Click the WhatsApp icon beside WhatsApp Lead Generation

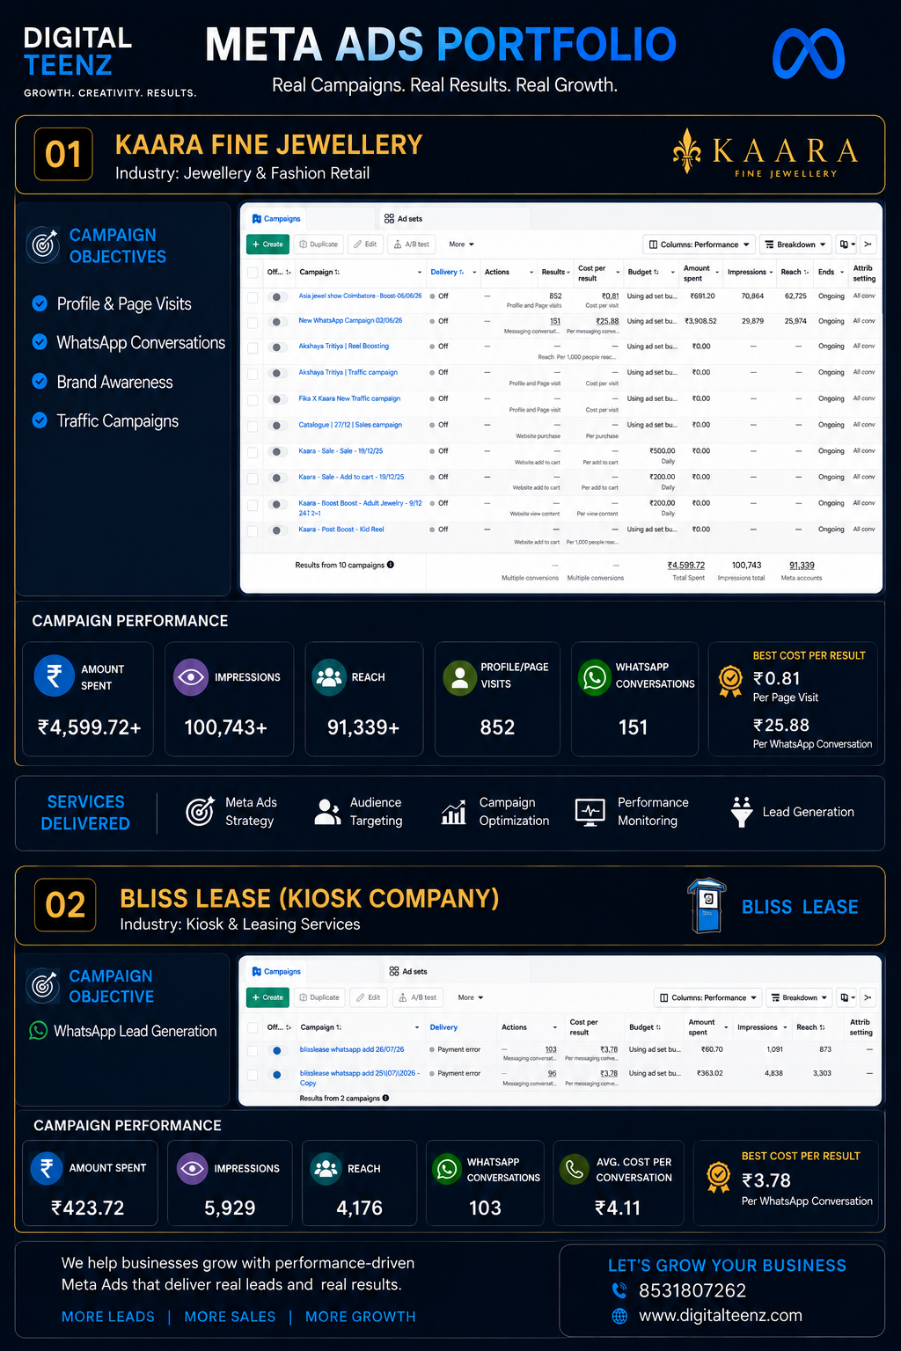[x=39, y=1030]
